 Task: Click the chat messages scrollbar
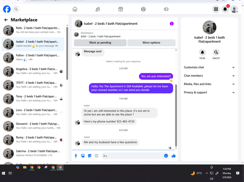click(176, 115)
